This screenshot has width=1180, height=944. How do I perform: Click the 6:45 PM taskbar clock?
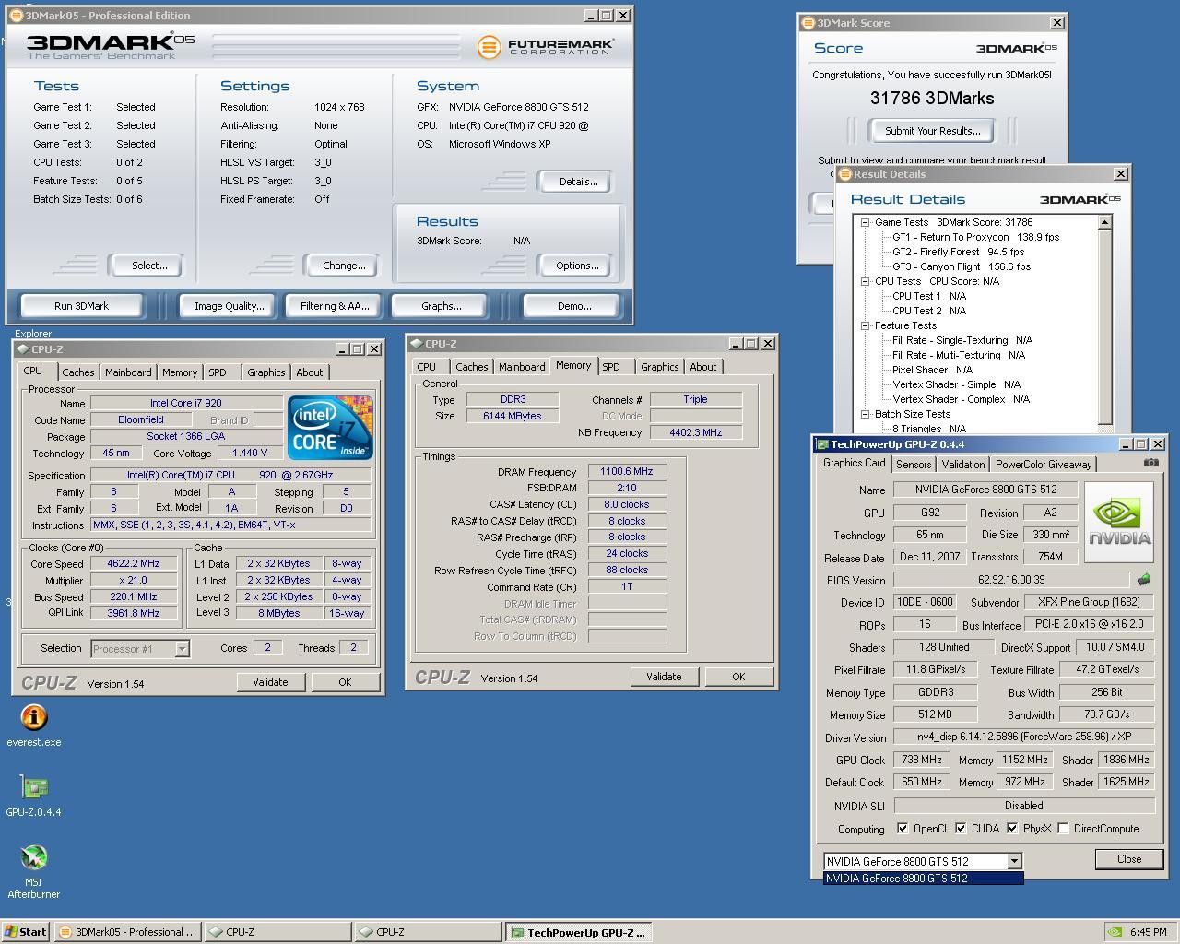(x=1148, y=932)
